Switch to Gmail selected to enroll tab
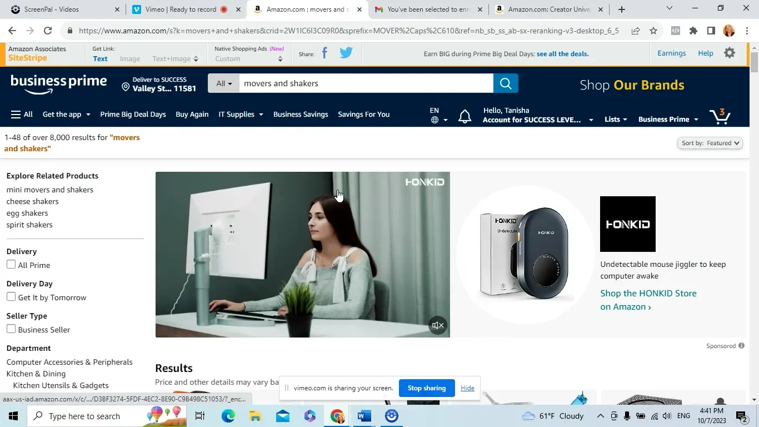Viewport: 759px width, 427px height. click(x=428, y=9)
